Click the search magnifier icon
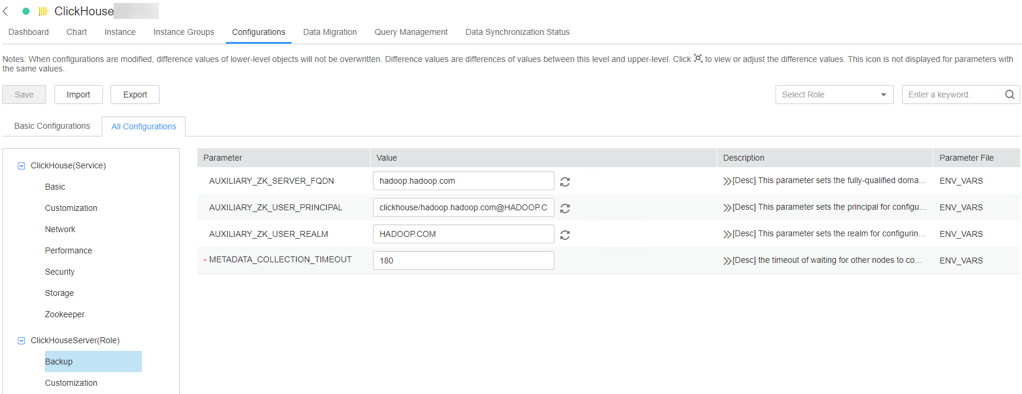The width and height of the screenshot is (1022, 394). 1010,95
